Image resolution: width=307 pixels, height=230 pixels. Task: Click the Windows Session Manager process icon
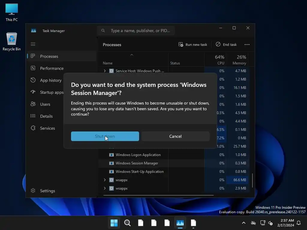(x=112, y=163)
